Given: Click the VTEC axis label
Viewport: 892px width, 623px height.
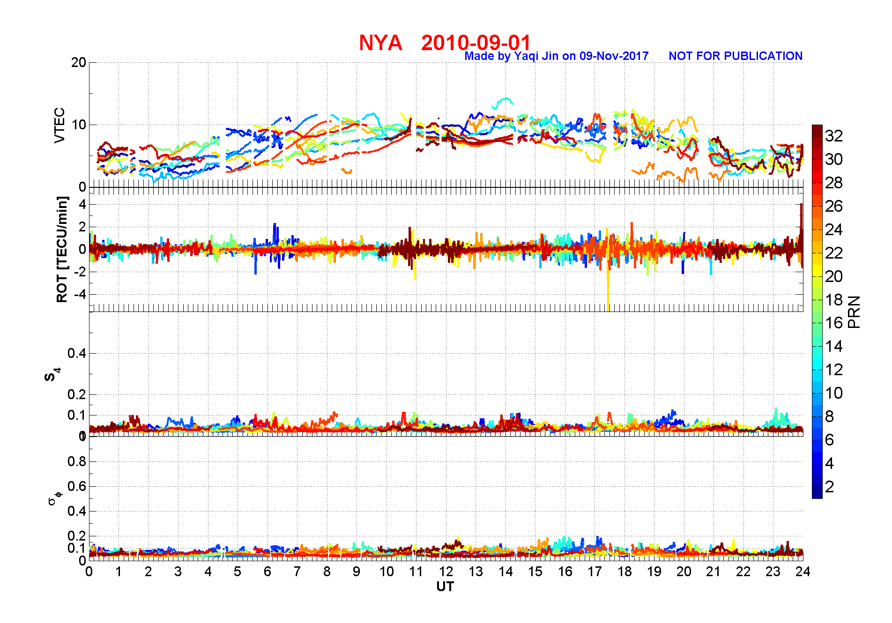Looking at the screenshot, I should pos(59,125).
